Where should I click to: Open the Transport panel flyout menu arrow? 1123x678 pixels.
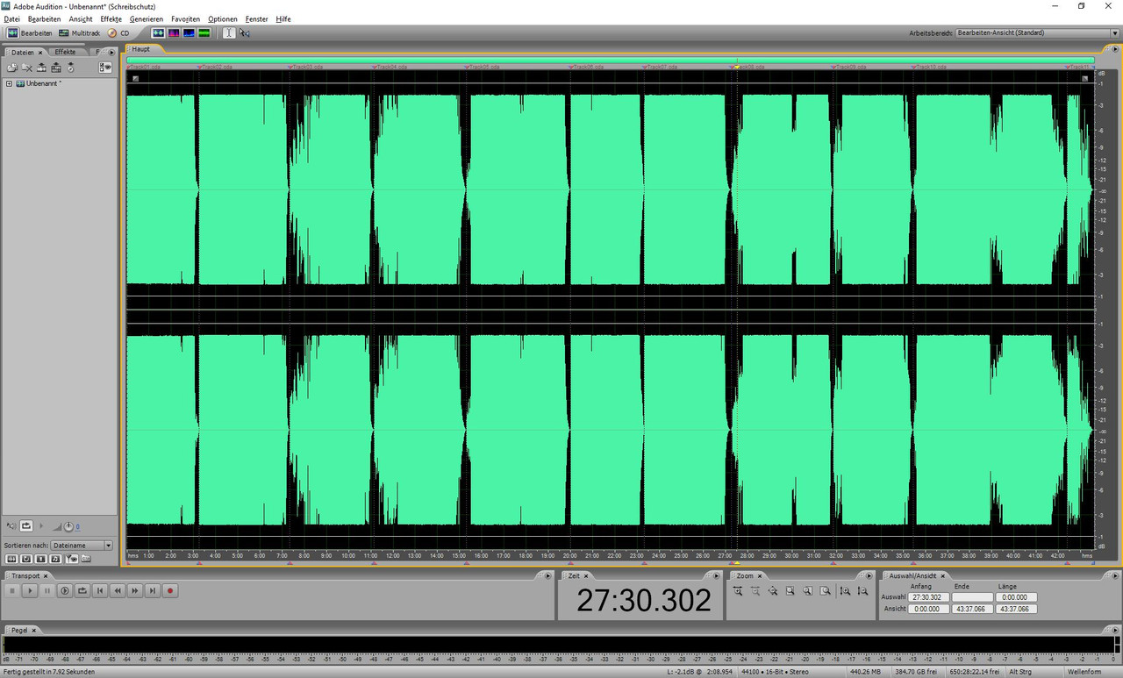point(548,576)
